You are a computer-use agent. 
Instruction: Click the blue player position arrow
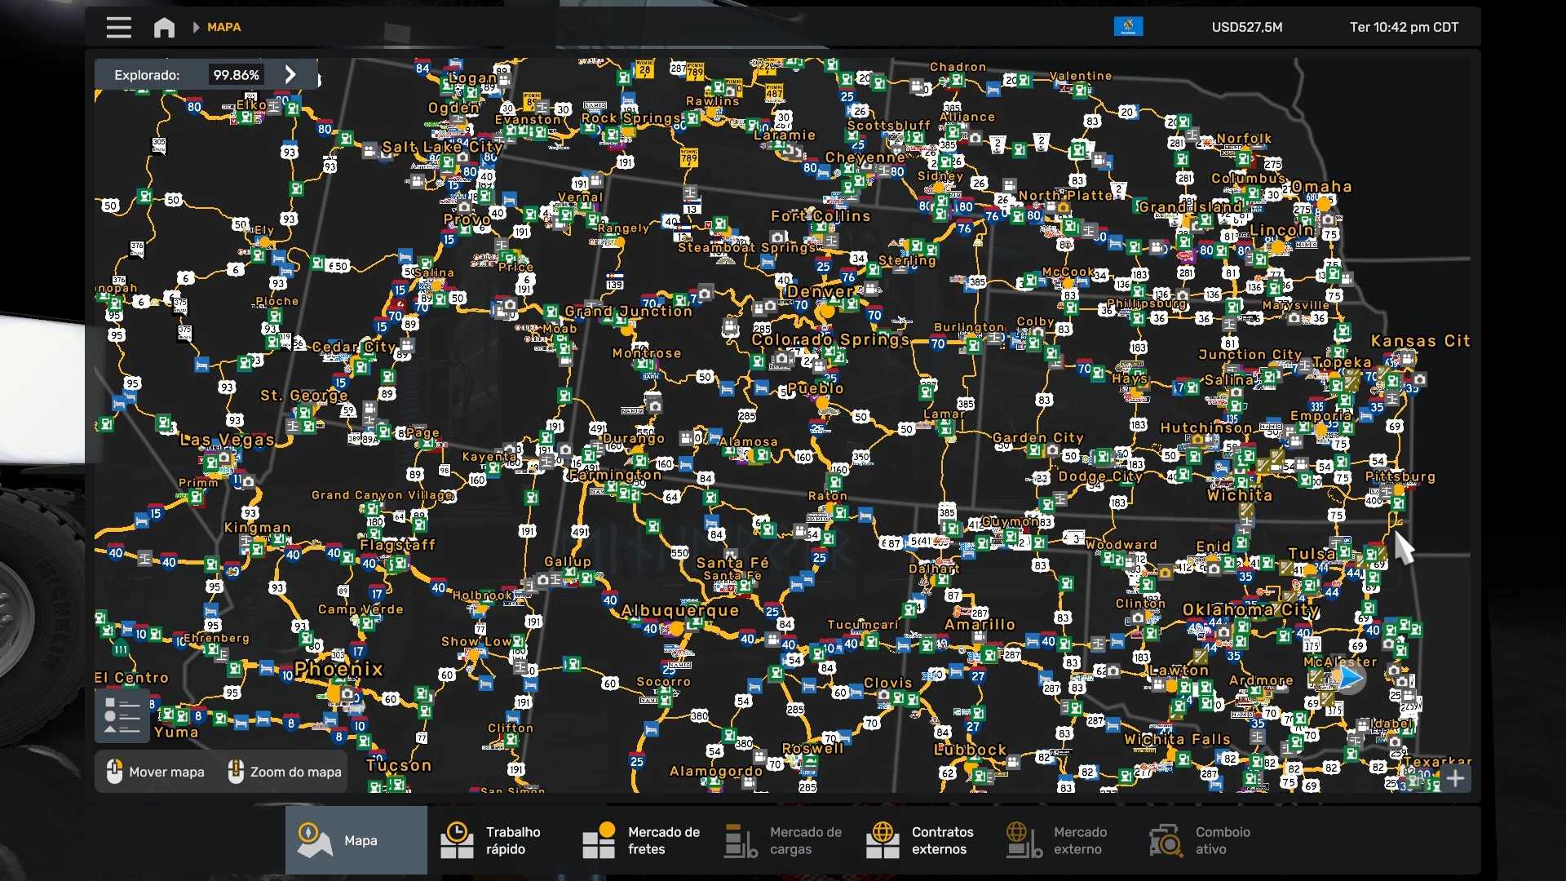pyautogui.click(x=1351, y=678)
